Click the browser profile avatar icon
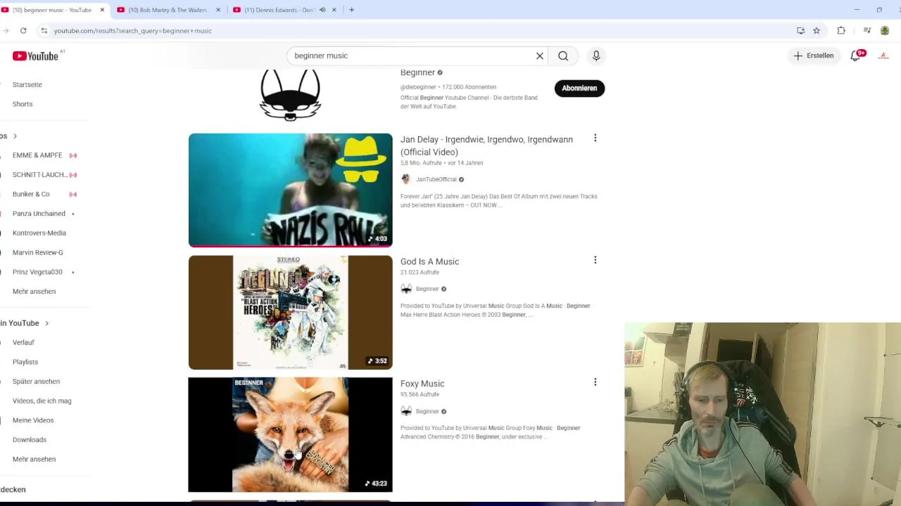 [x=885, y=30]
